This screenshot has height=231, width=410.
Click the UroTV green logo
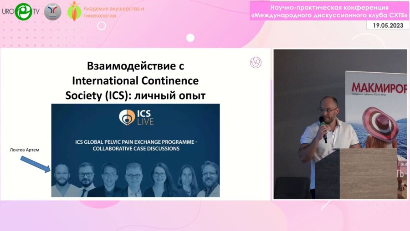[x=23, y=12]
